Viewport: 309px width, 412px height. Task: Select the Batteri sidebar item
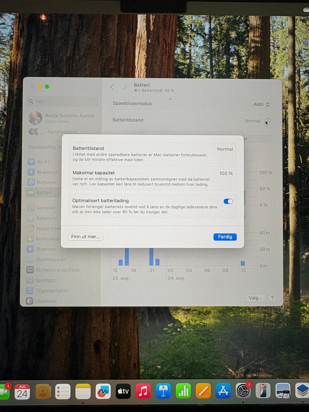point(43,192)
